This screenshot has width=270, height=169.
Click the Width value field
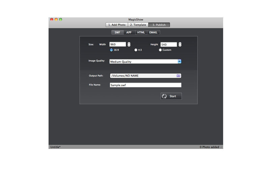[x=117, y=44]
